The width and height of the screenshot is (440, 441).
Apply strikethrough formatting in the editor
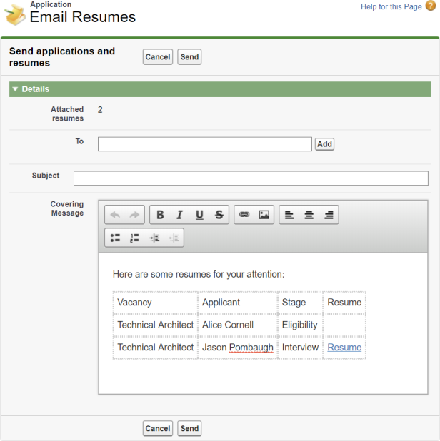(x=219, y=215)
